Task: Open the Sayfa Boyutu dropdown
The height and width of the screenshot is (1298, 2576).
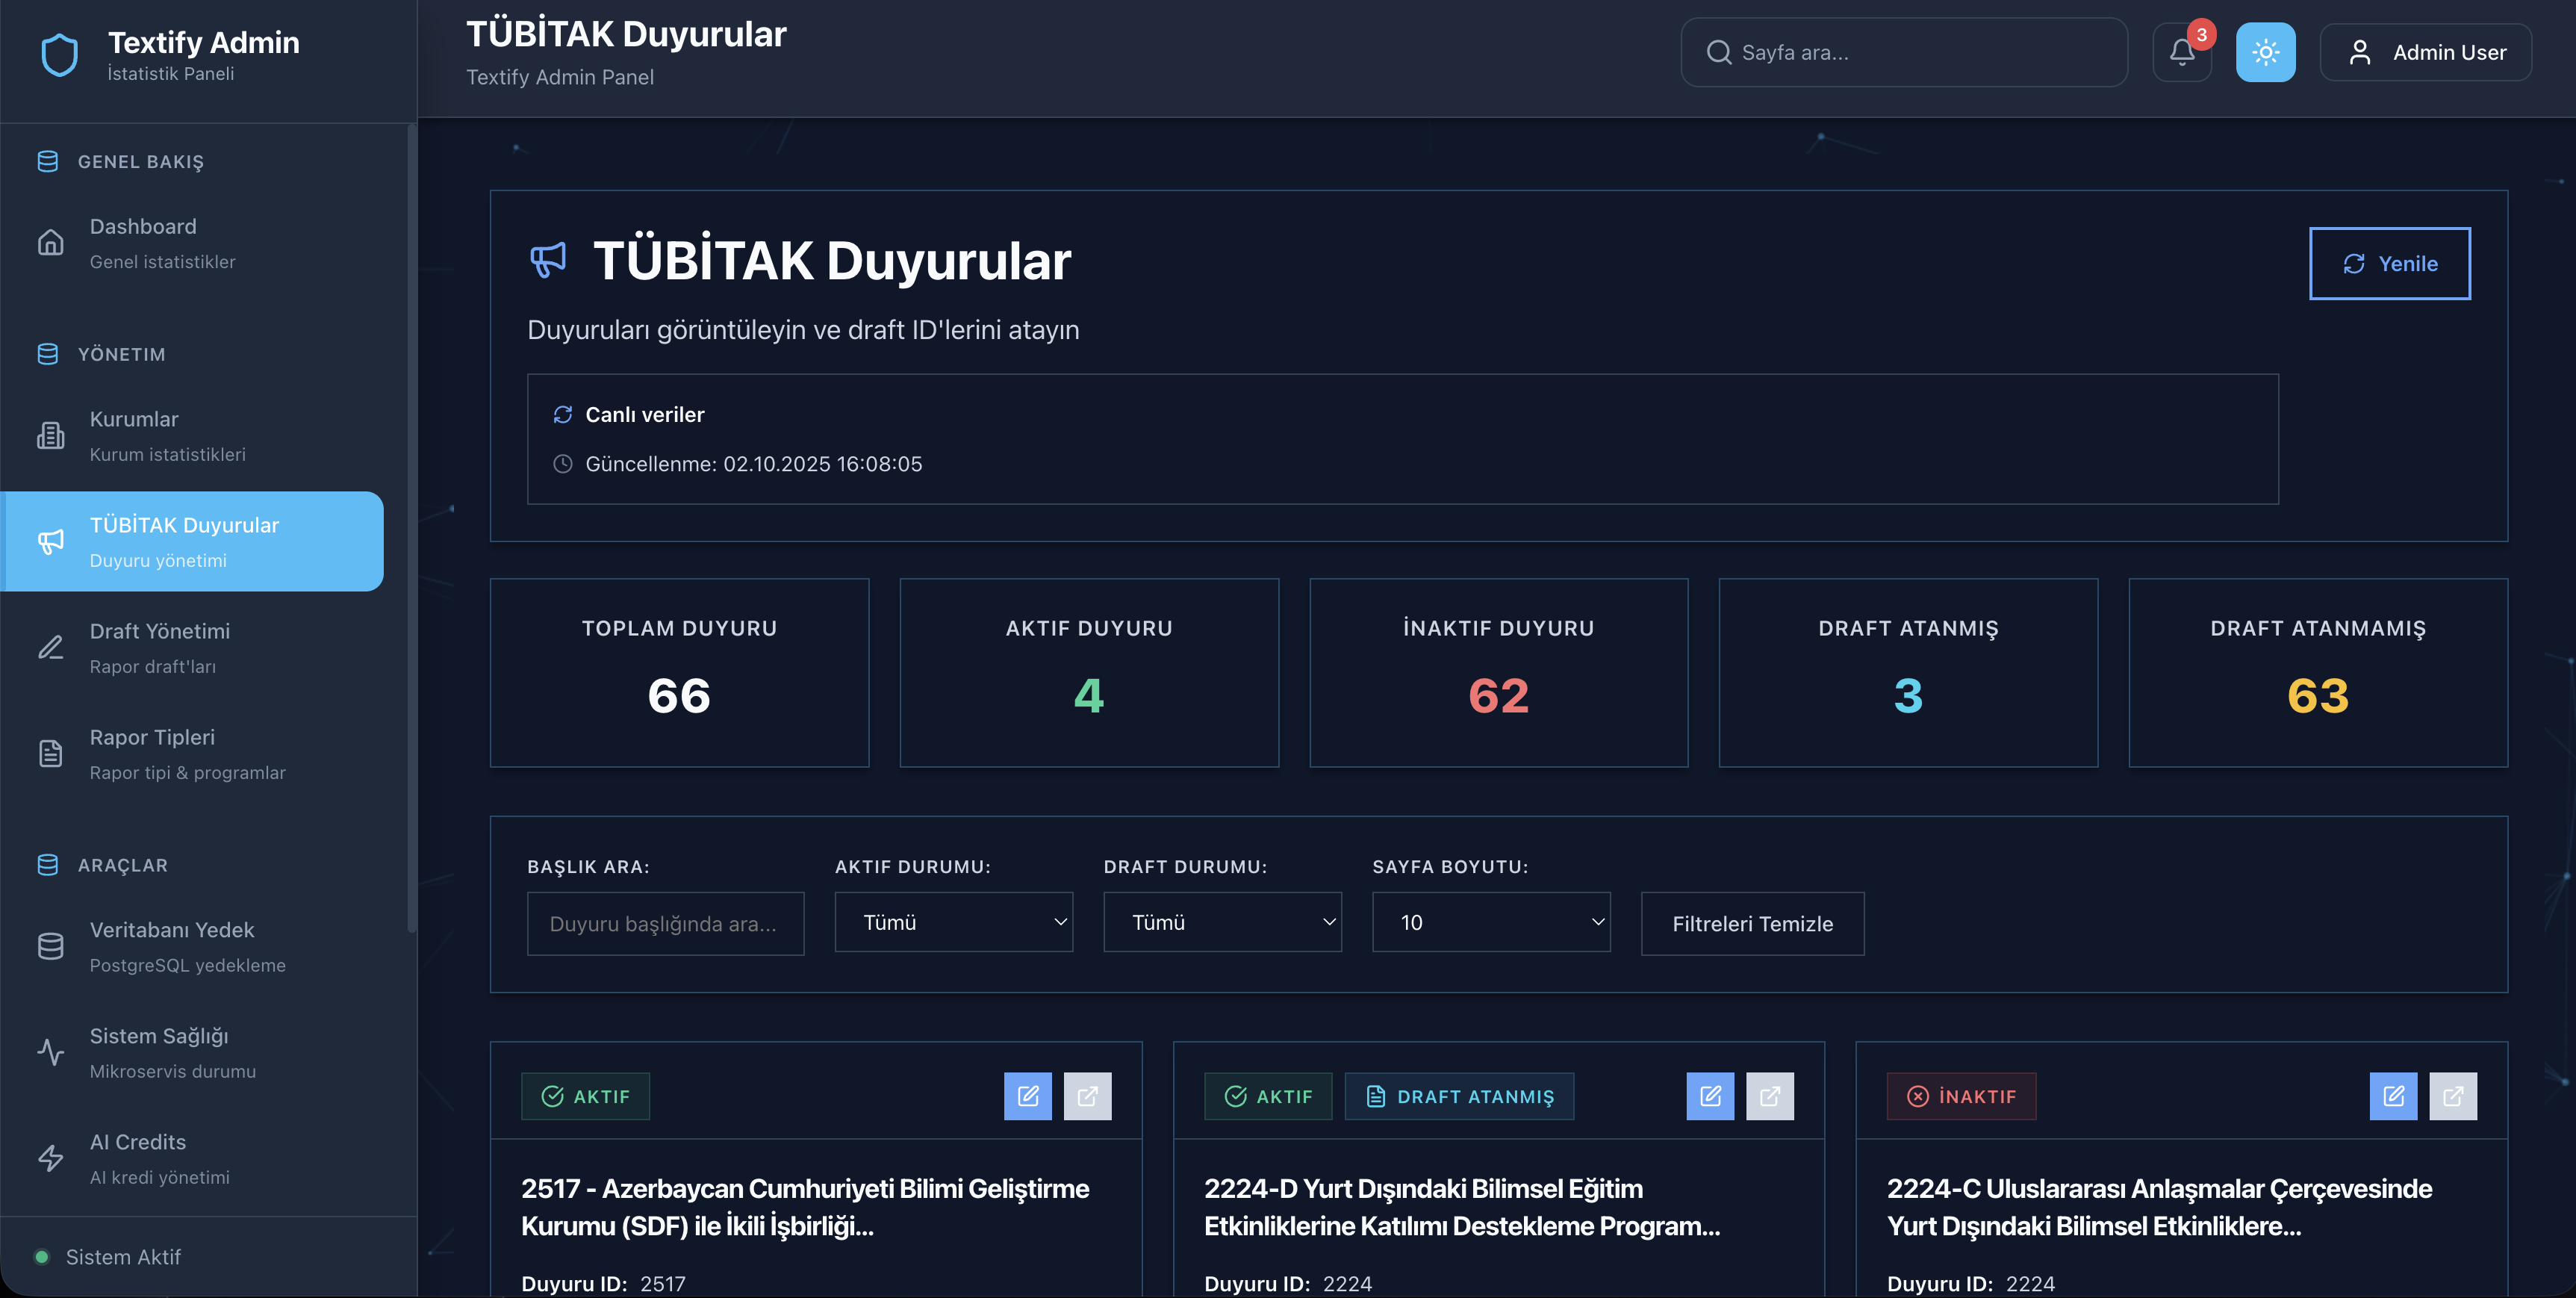Action: pyautogui.click(x=1490, y=922)
